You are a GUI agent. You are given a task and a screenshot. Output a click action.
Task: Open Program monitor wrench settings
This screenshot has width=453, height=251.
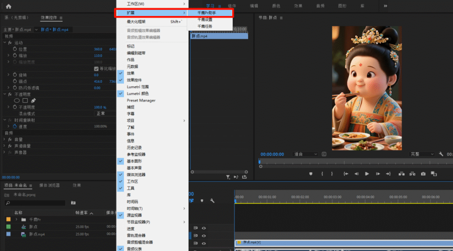click(441, 154)
